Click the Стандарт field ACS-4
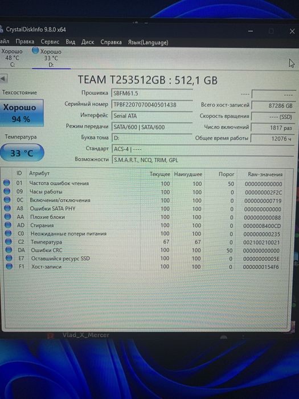Viewport: 299px width, 399px height. click(203, 149)
